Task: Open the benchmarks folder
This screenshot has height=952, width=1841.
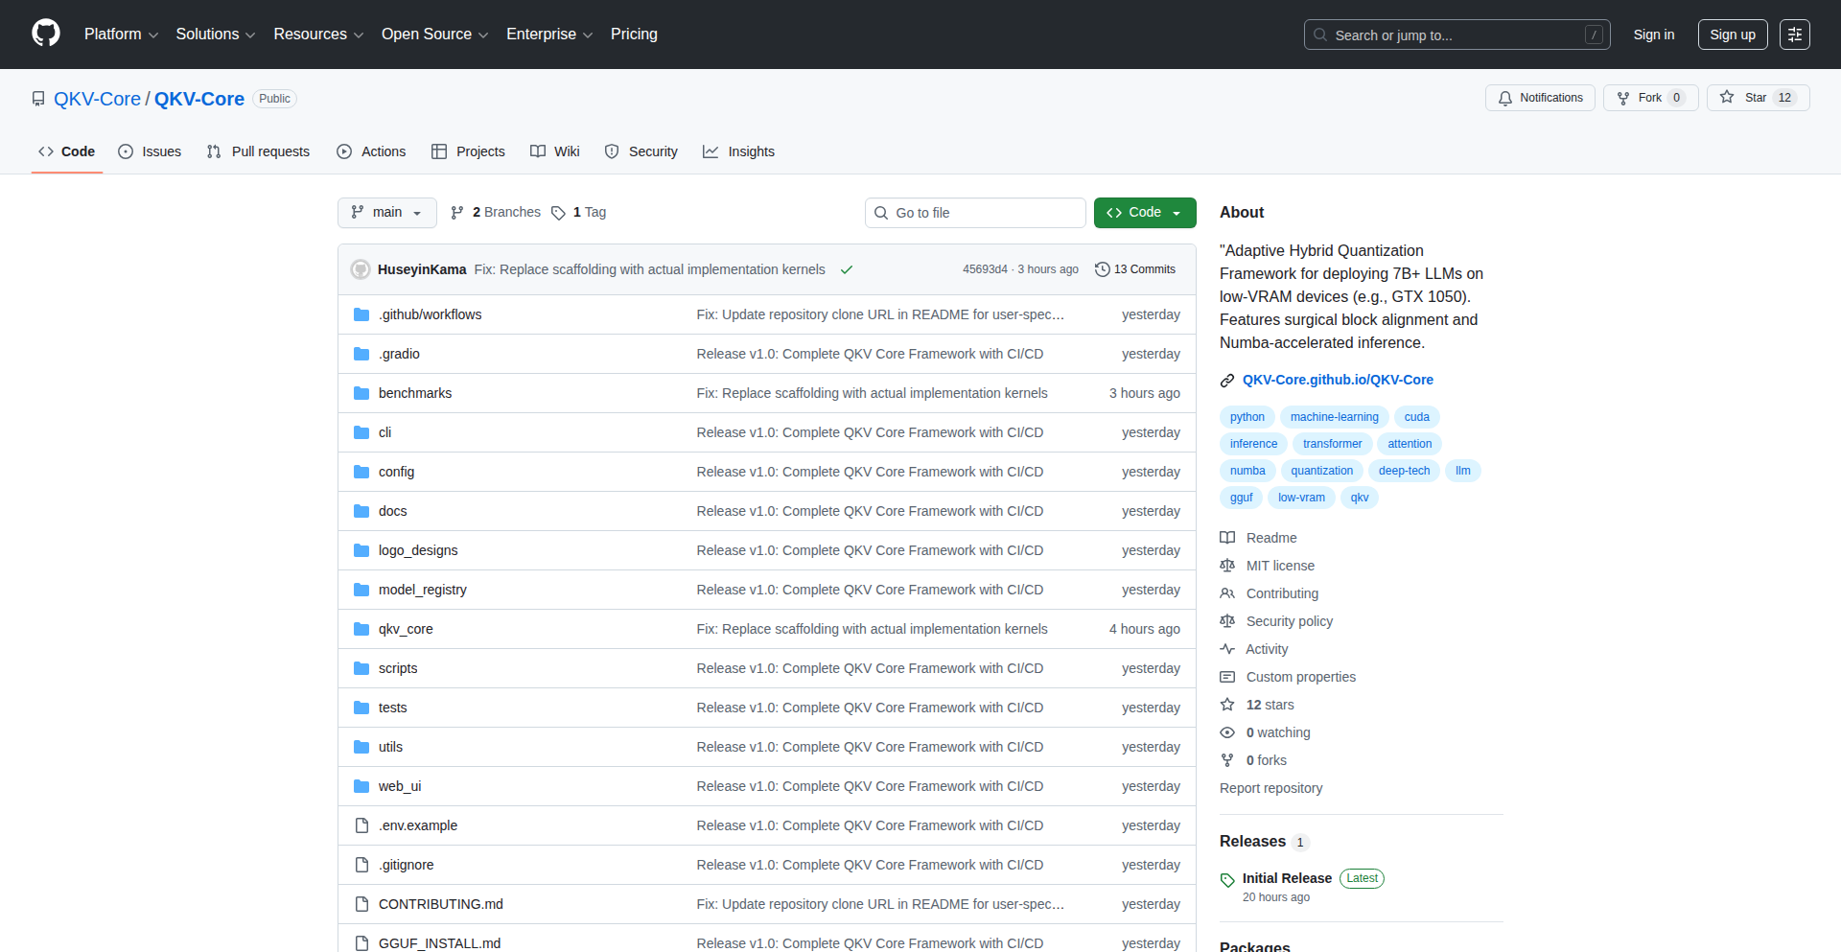Action: tap(414, 393)
